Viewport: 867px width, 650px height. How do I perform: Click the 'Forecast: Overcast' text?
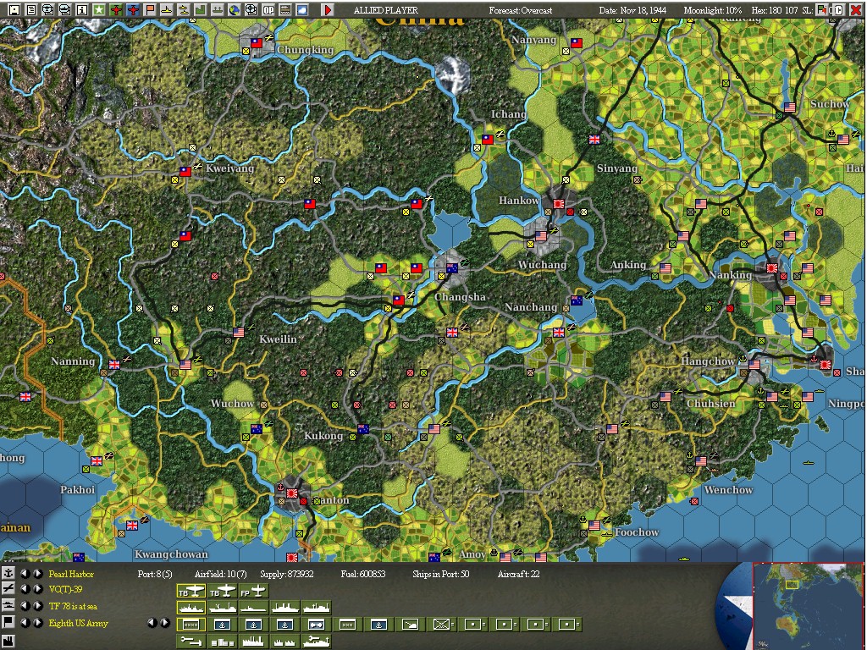(521, 10)
